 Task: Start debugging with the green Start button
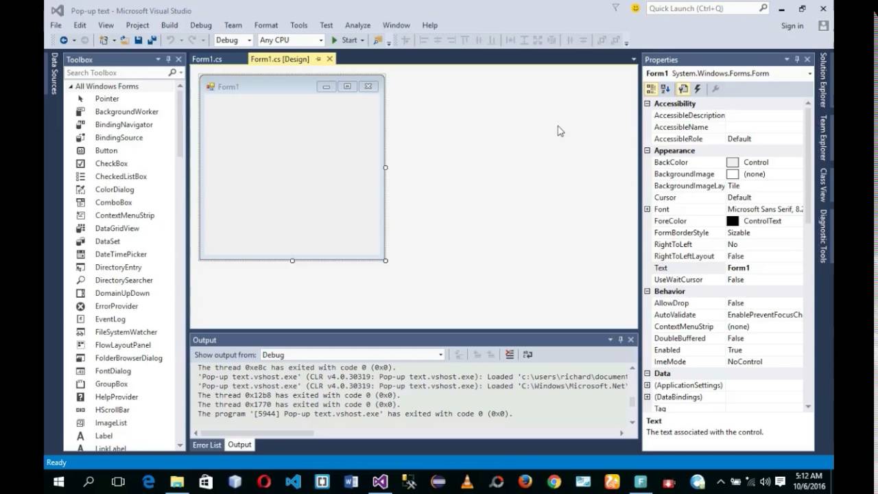(345, 40)
